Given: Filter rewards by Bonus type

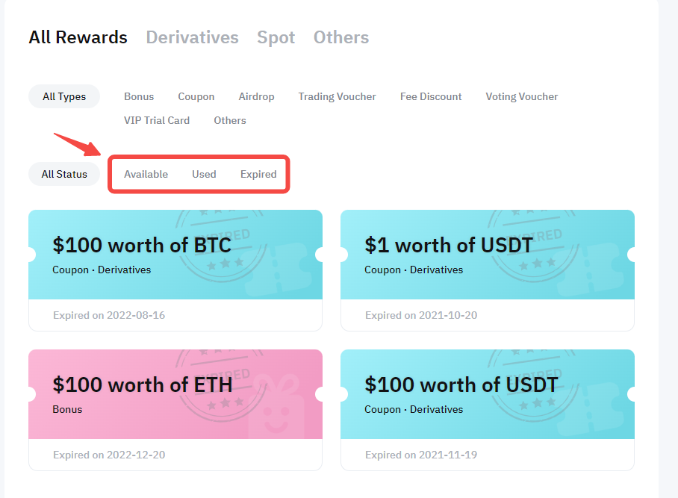Looking at the screenshot, I should [x=139, y=96].
